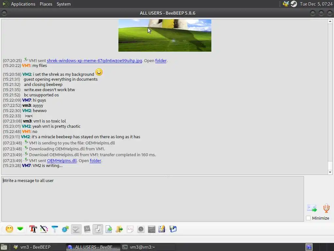This screenshot has height=251, width=334.
Task: Open the System menu
Action: click(64, 4)
